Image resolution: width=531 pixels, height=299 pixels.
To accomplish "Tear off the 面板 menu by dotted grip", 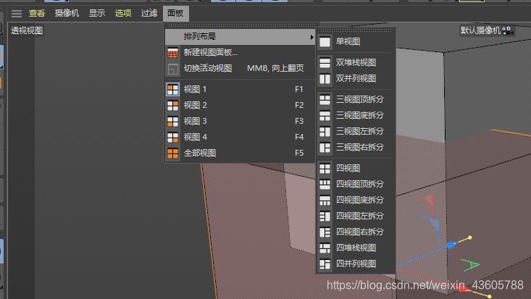I will click(242, 25).
